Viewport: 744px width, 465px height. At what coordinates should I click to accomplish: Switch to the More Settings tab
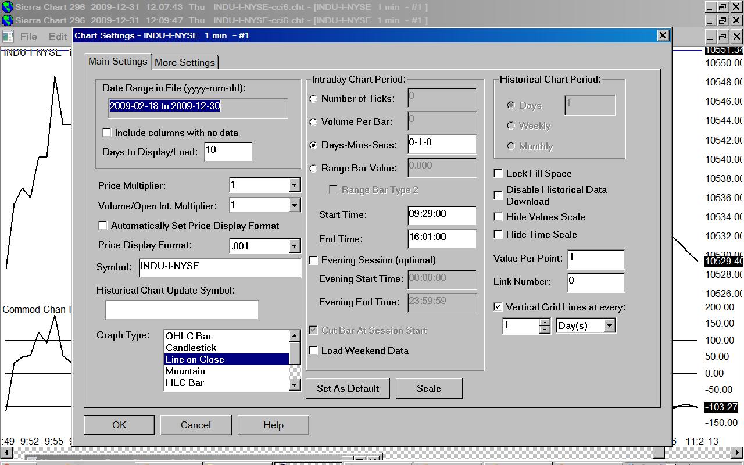coord(185,62)
